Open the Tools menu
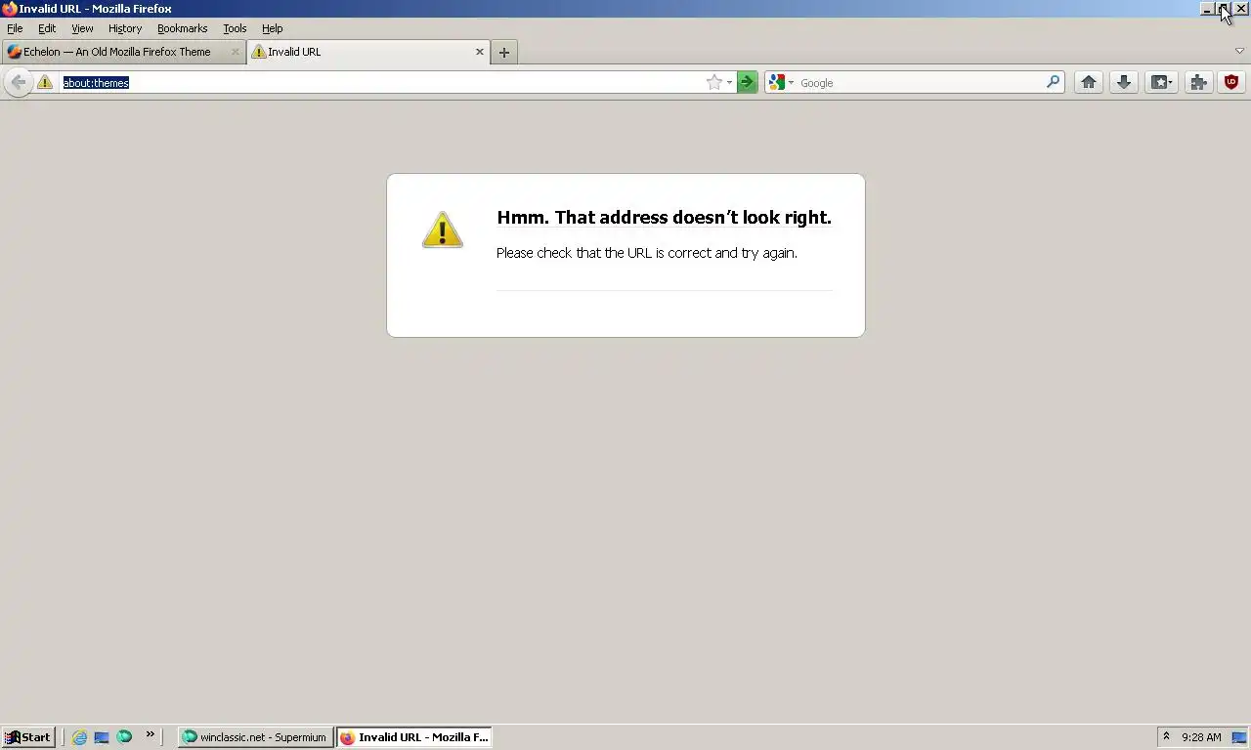 [235, 28]
